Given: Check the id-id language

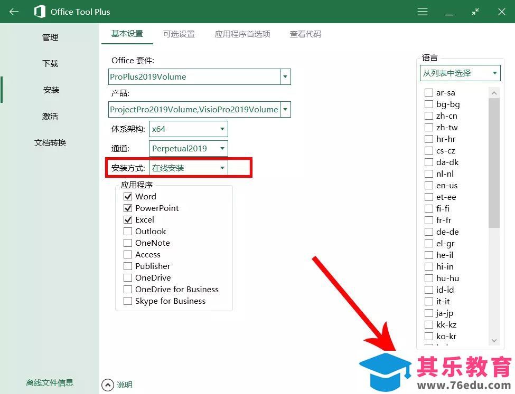Looking at the screenshot, I should [x=428, y=290].
